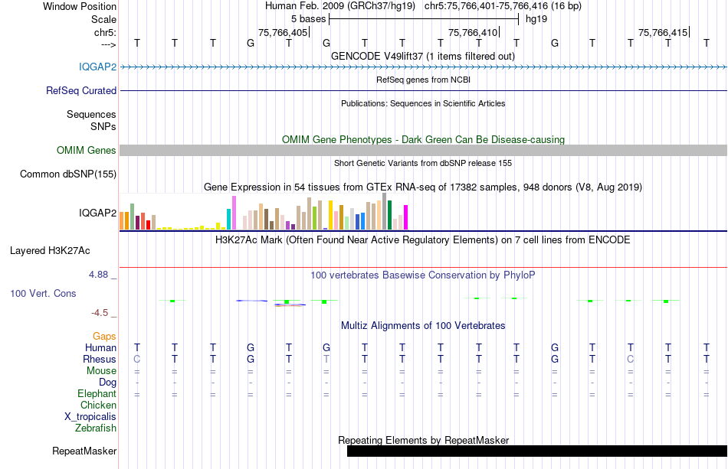Click the blue IQGAP2 GENCODE gene label
This screenshot has width=728, height=469.
(97, 67)
